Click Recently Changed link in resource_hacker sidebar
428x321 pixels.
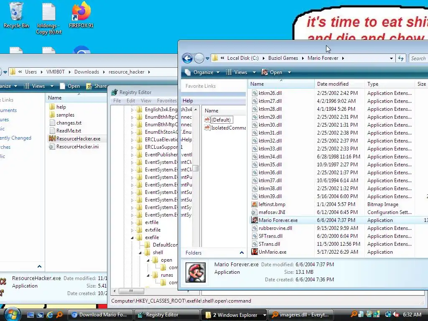coord(15,138)
